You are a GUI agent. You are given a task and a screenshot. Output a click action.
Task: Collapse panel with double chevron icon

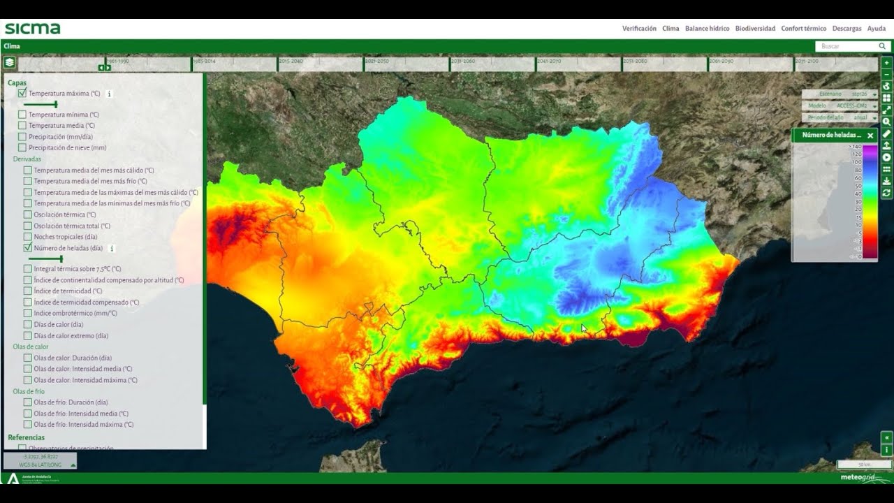pos(887,438)
